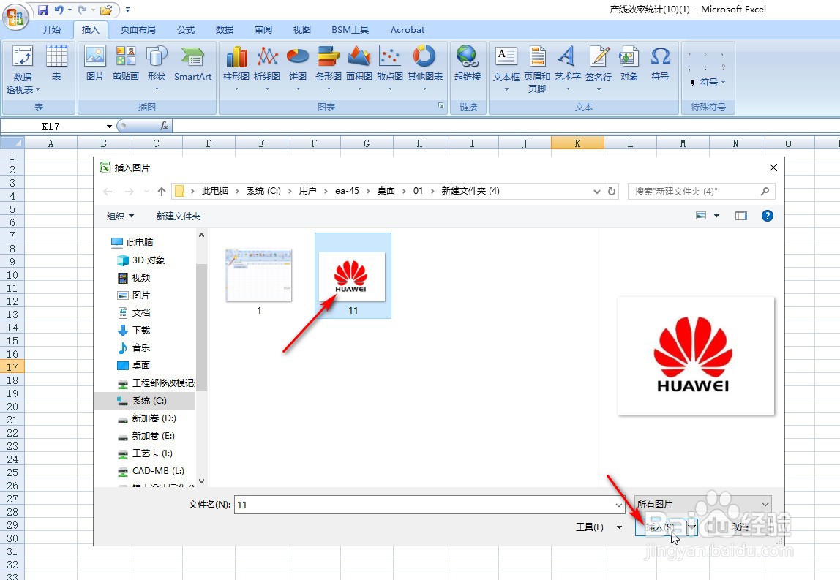This screenshot has height=580, width=840.
Task: Open Header and Footer (页眉和页脚)
Action: click(537, 69)
